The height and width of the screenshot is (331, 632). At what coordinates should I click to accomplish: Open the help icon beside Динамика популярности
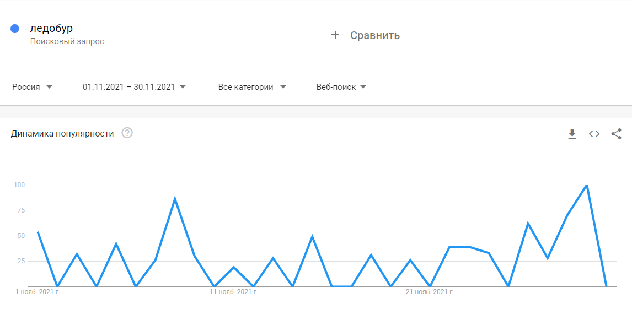(127, 133)
